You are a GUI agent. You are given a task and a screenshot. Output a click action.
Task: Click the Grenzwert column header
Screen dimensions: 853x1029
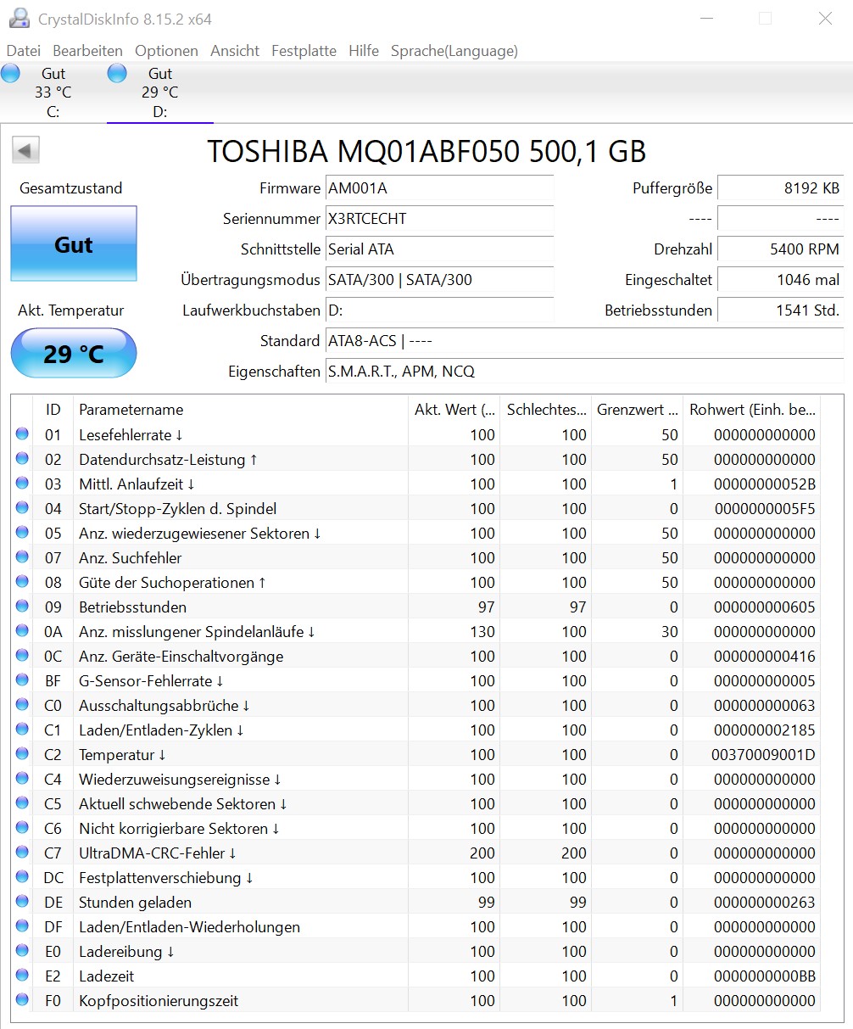pyautogui.click(x=638, y=410)
